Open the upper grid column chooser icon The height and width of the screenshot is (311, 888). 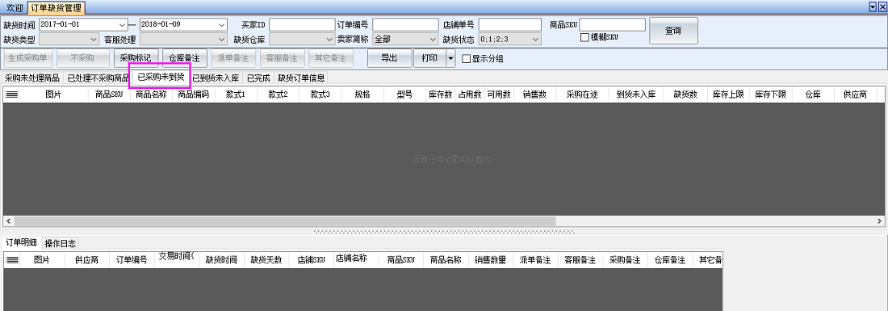[x=11, y=95]
